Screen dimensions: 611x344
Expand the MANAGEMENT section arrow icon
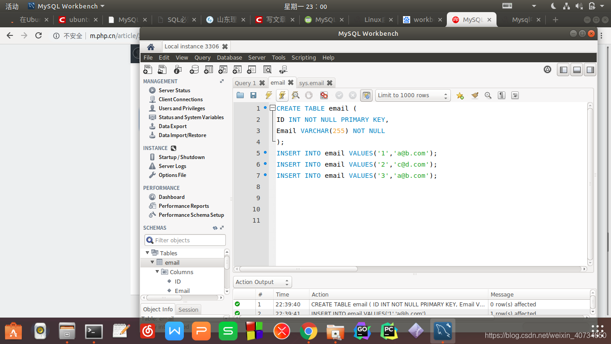[222, 82]
